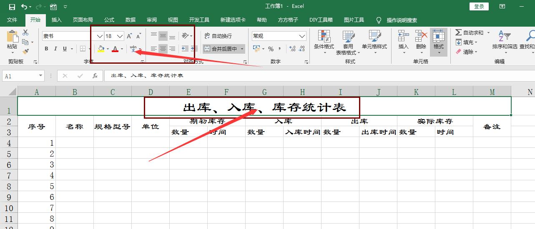
Task: Select column header D
Action: pos(151,92)
